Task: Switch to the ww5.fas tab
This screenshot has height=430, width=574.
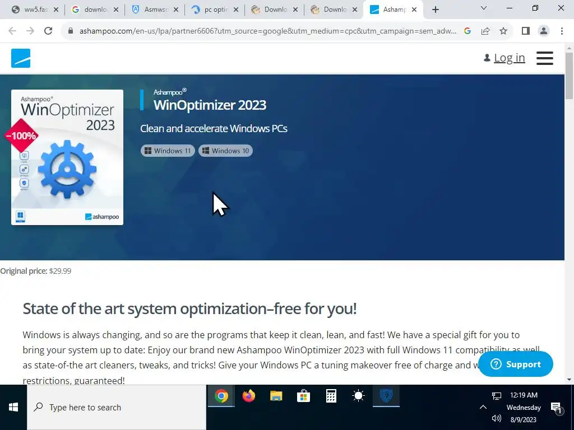Action: (x=35, y=10)
